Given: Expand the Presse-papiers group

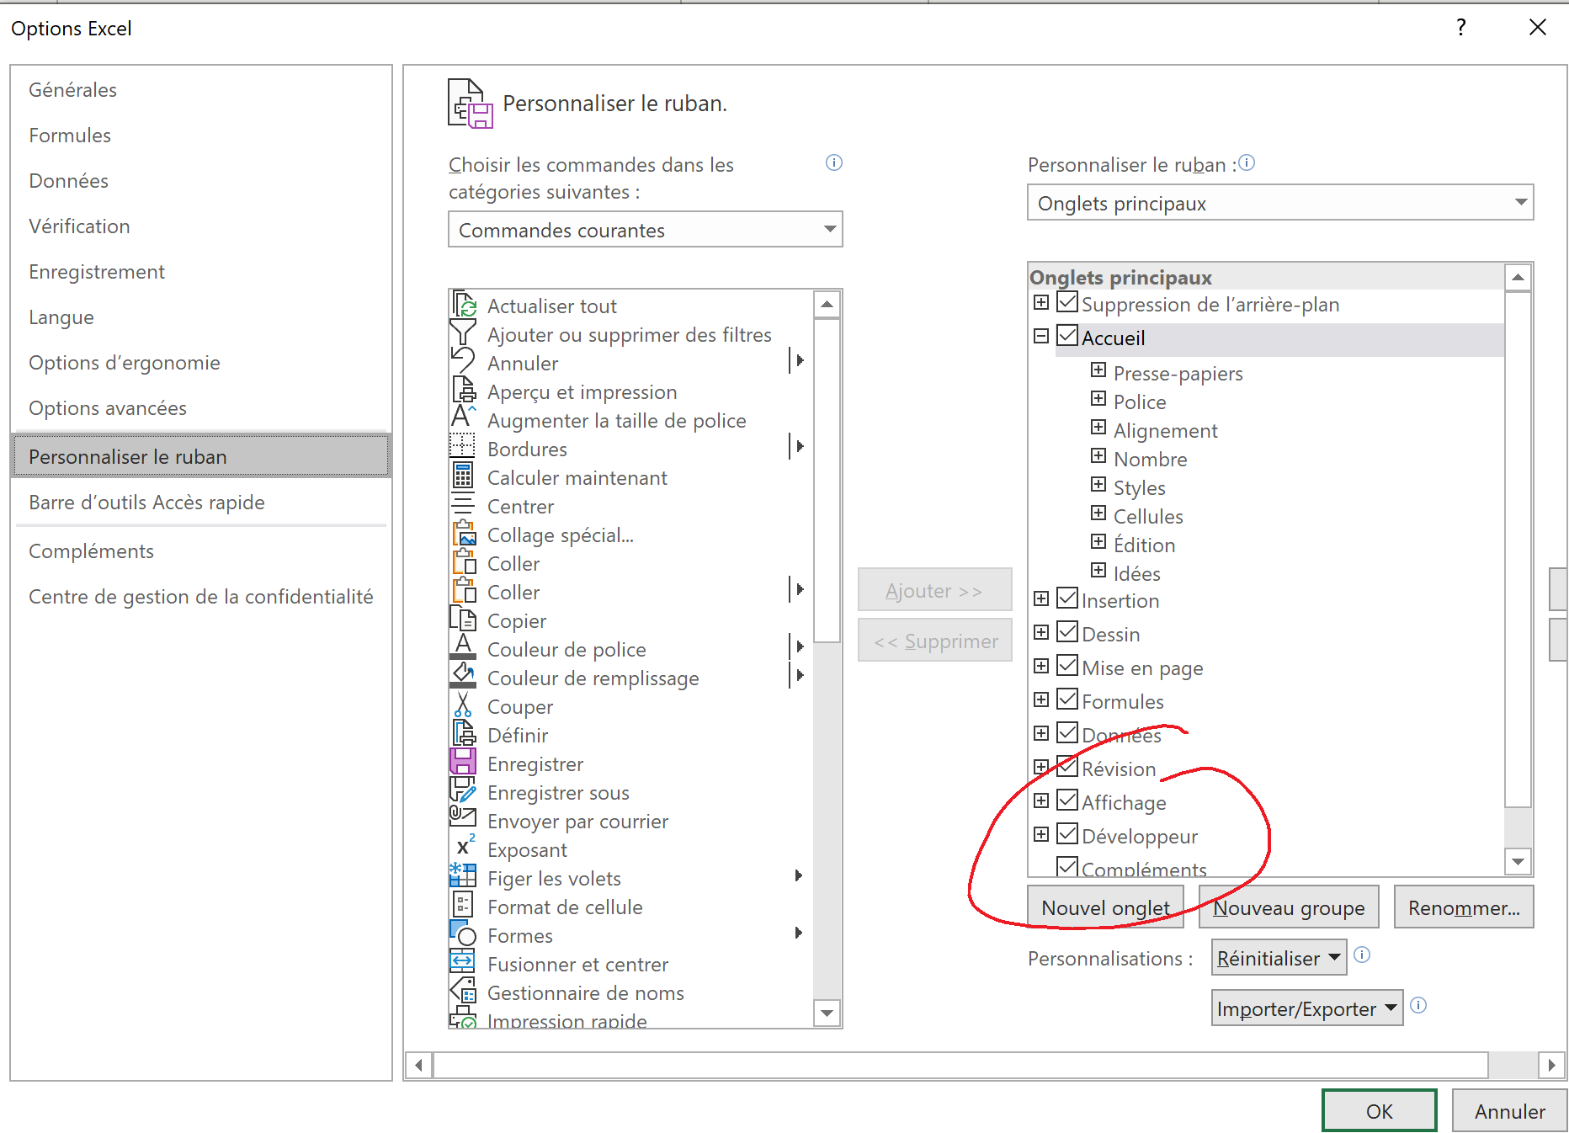Looking at the screenshot, I should click(1098, 370).
